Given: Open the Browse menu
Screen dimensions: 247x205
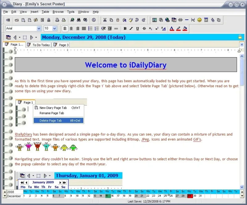Looking at the screenshot, I should pos(58,12).
